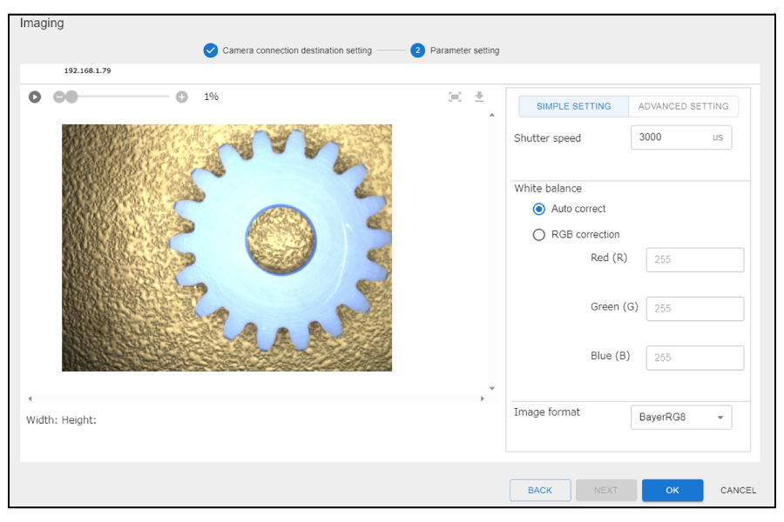Switch to the Simple Setting tab
The image size is (784, 522).
pyautogui.click(x=573, y=106)
